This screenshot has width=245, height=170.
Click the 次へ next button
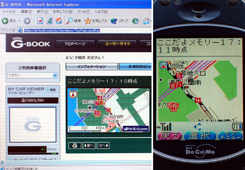103,145
